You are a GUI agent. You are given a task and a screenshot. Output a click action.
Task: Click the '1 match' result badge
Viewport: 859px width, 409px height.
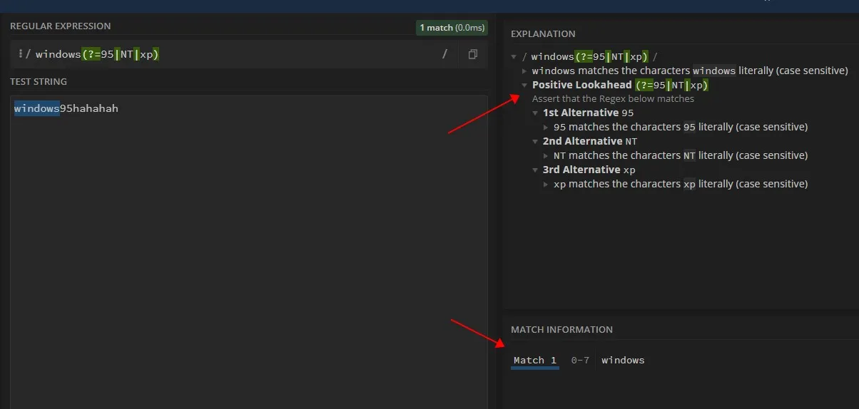point(452,28)
